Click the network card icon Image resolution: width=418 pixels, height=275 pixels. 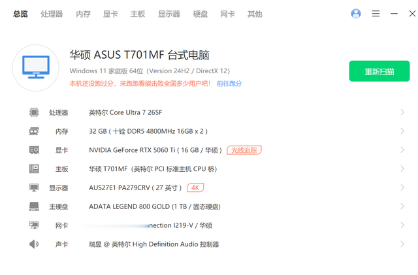(34, 225)
